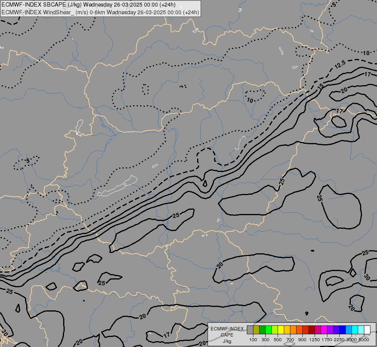The width and height of the screenshot is (377, 347).
Task: Select the sky blue legend swatch
Action: pyautogui.click(x=349, y=330)
